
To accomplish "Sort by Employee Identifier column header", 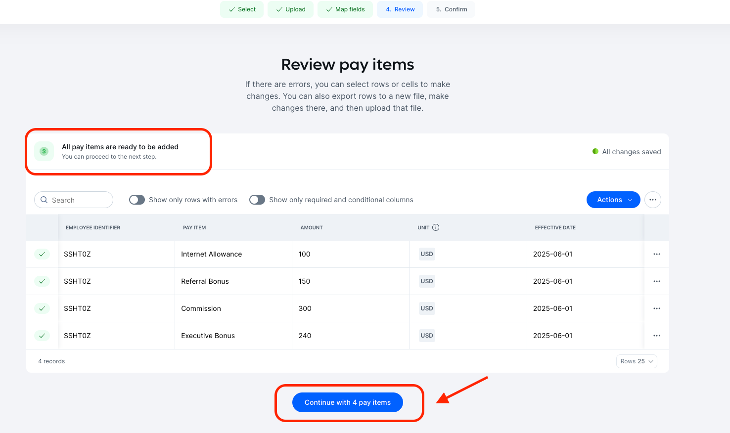I will tap(93, 227).
